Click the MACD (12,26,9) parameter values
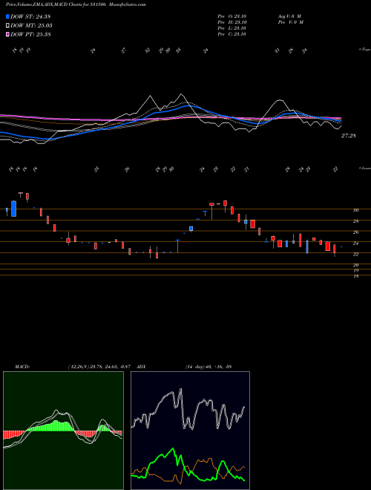This screenshot has width=371, height=490. click(101, 366)
